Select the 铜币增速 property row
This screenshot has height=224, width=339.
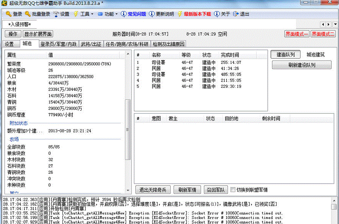tap(65, 115)
